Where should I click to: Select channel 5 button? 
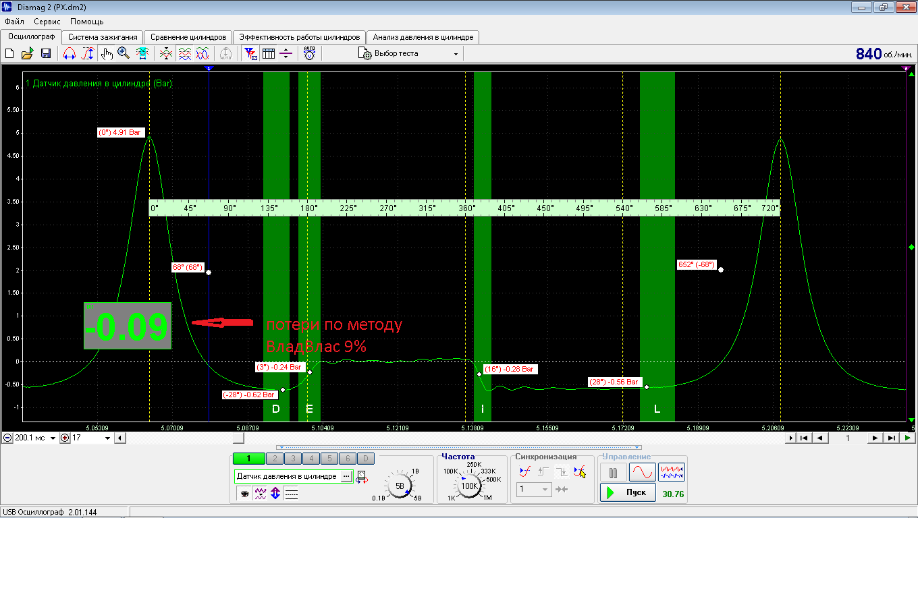pyautogui.click(x=329, y=459)
